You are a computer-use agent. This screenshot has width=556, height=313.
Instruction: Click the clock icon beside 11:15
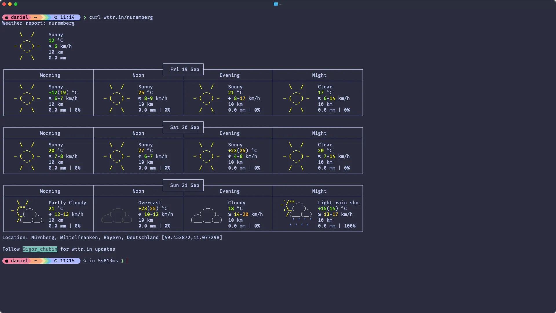point(56,261)
